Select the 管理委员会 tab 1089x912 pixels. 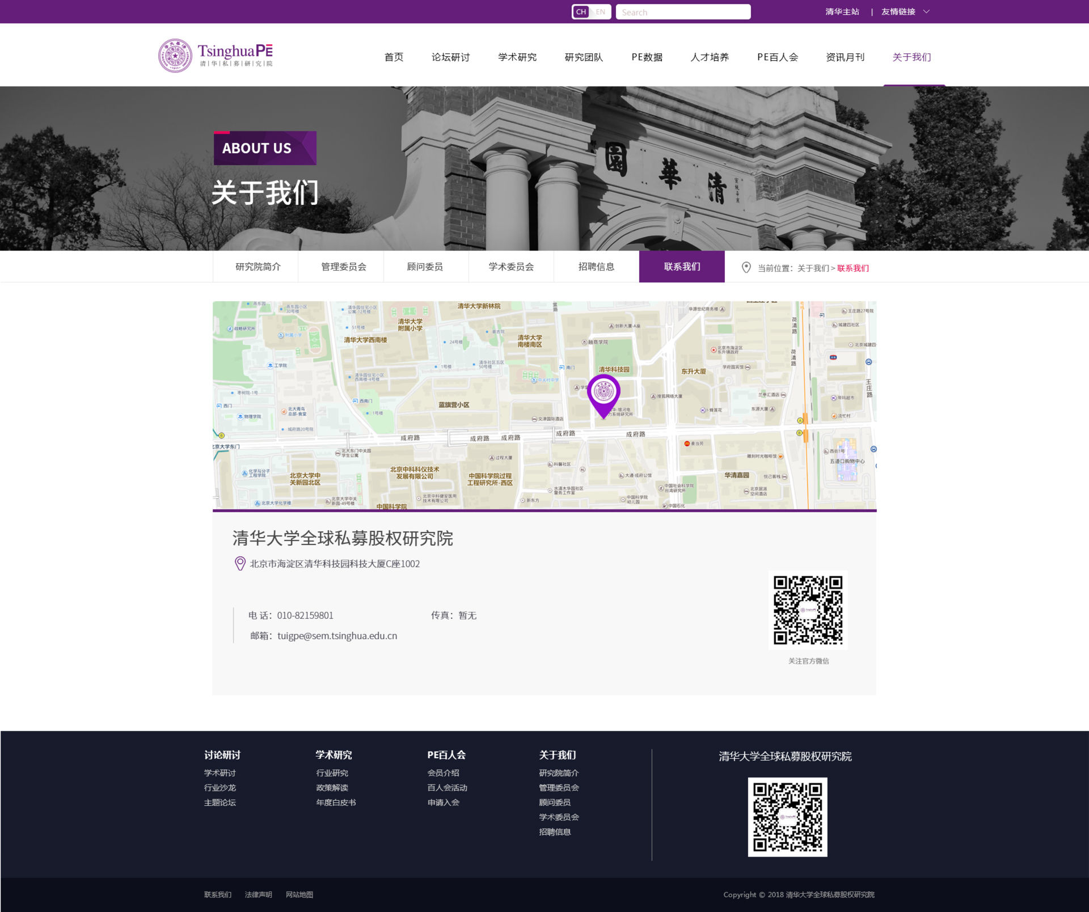(x=341, y=267)
